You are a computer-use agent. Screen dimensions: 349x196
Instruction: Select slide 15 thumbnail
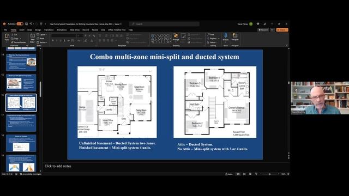tap(21, 83)
